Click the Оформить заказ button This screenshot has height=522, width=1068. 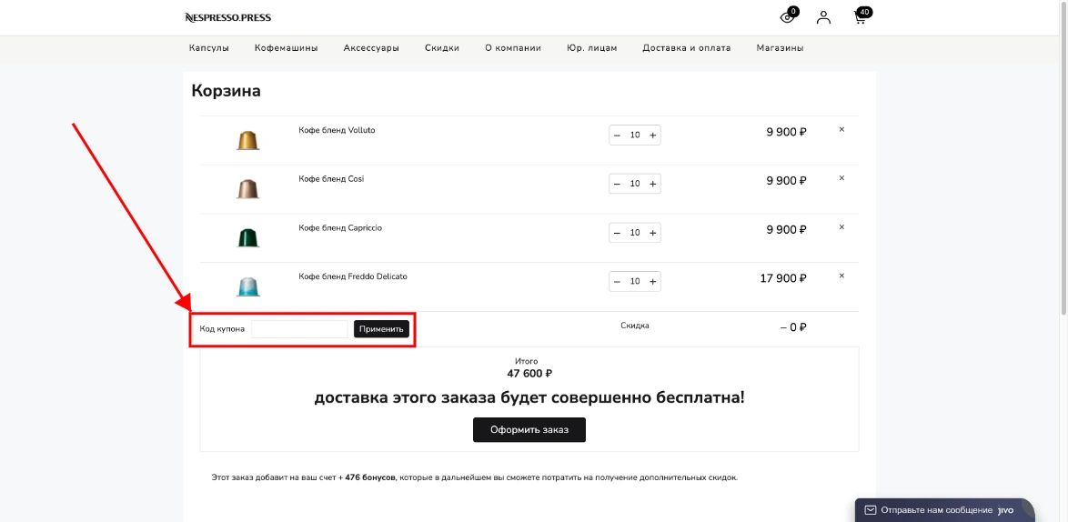[x=529, y=430]
